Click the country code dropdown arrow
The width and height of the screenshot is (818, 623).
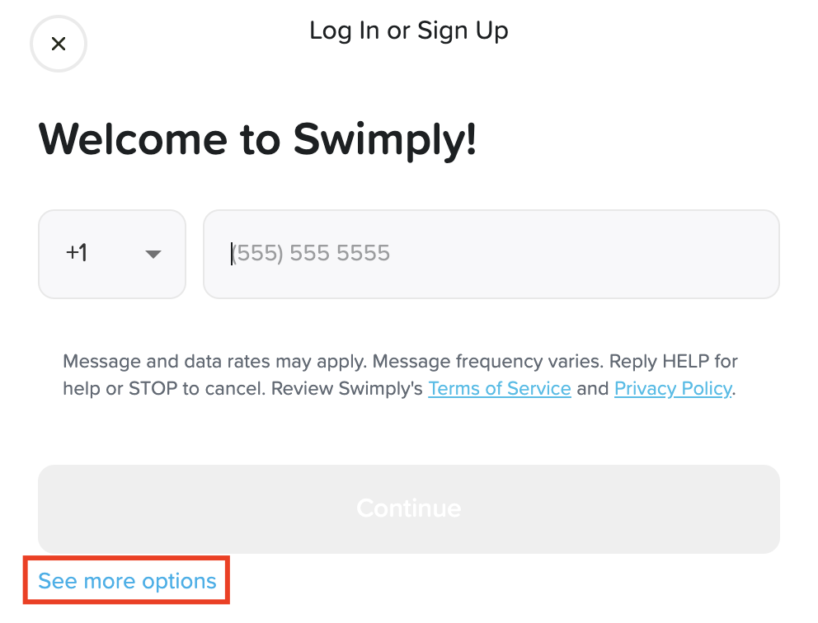[153, 254]
